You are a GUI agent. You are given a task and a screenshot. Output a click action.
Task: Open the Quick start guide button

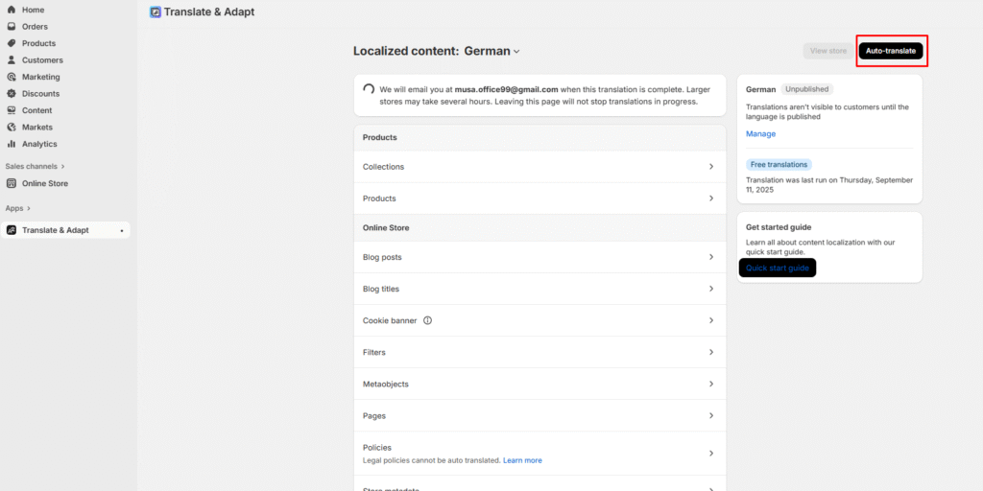778,269
